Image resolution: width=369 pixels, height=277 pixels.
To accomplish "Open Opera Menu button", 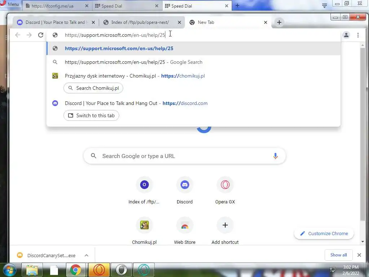I will [10, 4].
